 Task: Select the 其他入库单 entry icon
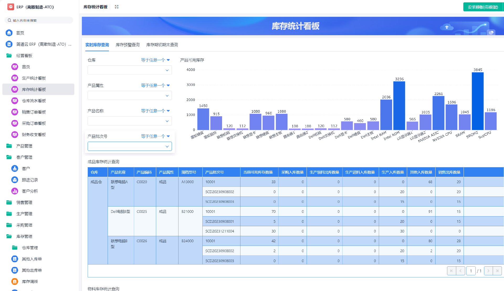tap(14, 258)
